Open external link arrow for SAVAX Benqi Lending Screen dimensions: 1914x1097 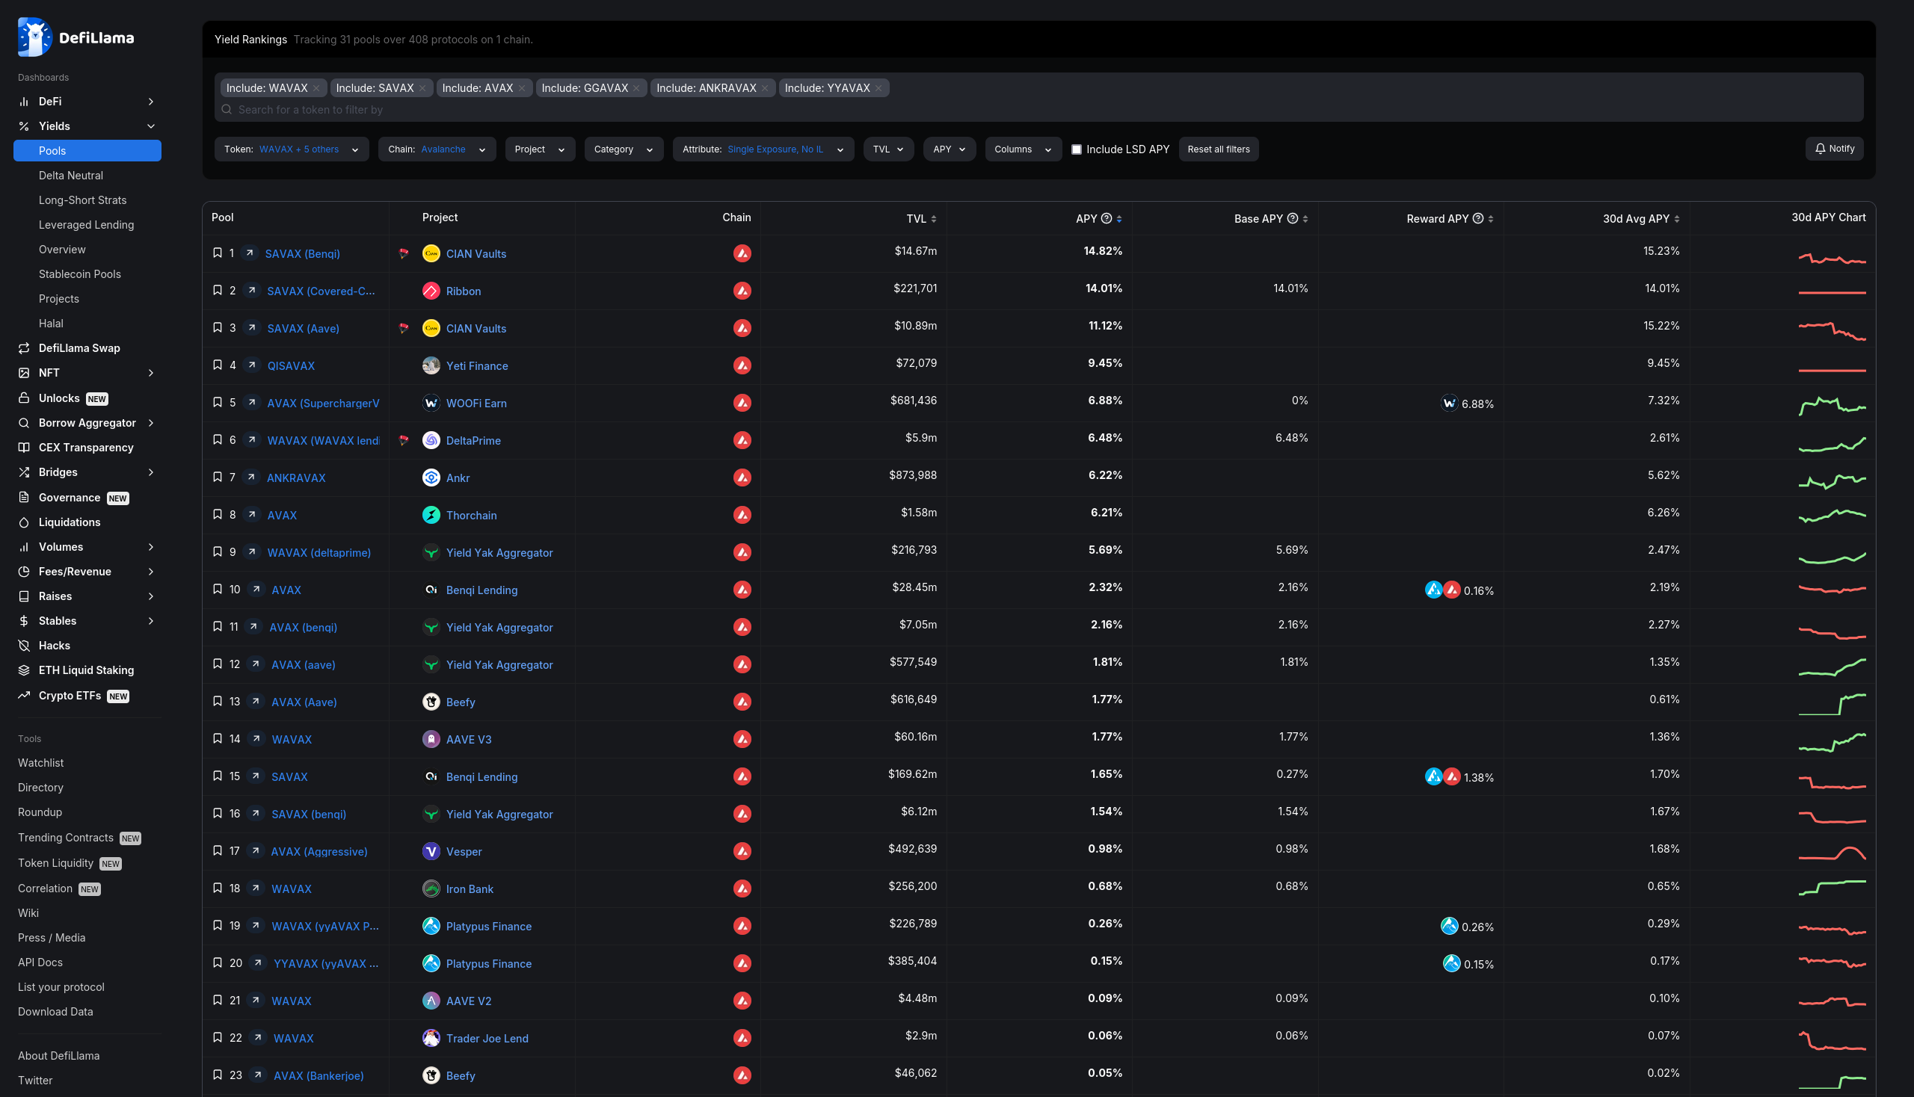point(256,776)
